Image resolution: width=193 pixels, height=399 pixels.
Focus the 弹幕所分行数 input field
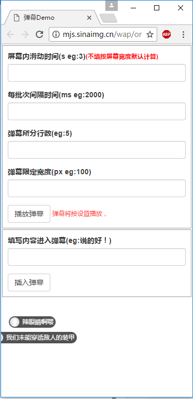pyautogui.click(x=96, y=150)
